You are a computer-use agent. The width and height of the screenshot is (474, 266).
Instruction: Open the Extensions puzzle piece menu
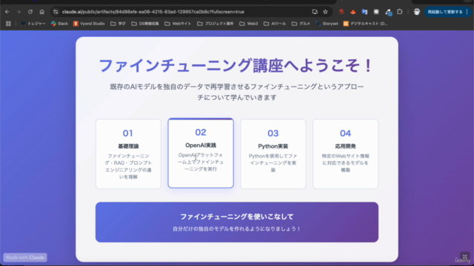pos(400,12)
